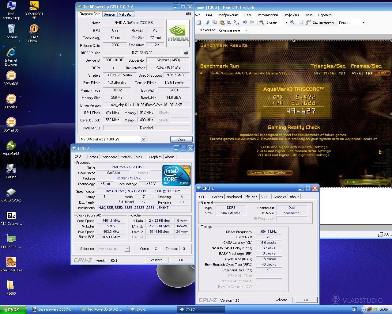Viewport: 392px width, 314px height.
Task: Click the BIOS save chip icon in GPU-Z
Action: [x=186, y=53]
